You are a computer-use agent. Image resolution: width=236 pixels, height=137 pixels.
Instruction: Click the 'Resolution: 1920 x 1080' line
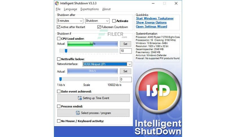152,46
